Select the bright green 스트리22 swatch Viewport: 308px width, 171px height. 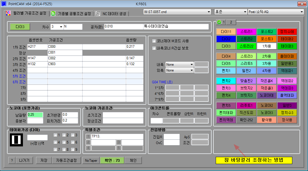click(246, 46)
